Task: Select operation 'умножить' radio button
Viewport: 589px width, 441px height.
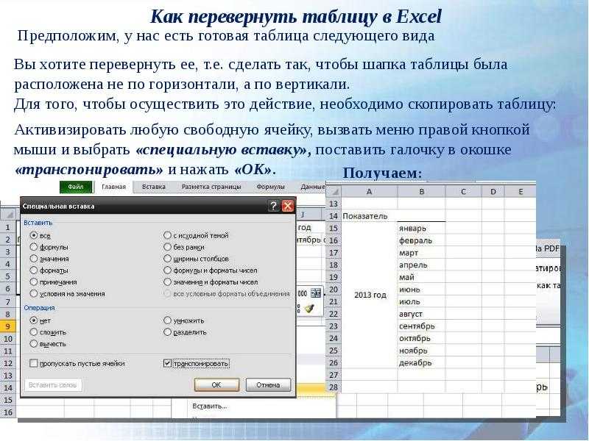Action: [x=168, y=320]
